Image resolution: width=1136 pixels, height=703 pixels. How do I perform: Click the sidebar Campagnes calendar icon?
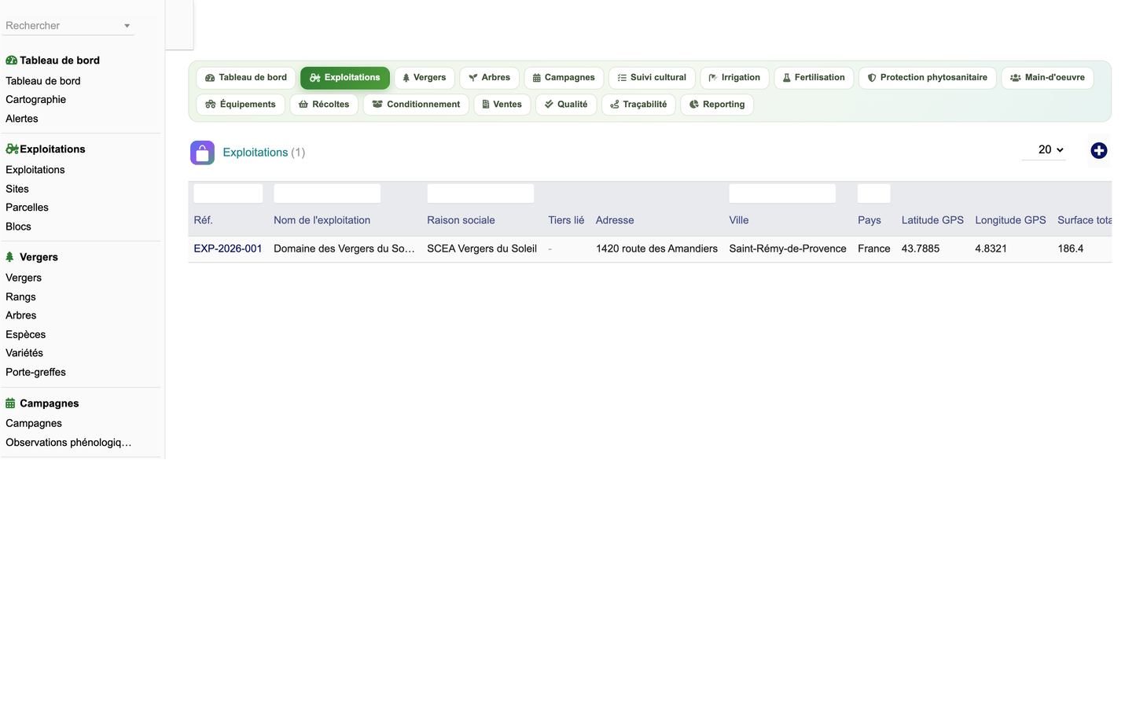10,403
